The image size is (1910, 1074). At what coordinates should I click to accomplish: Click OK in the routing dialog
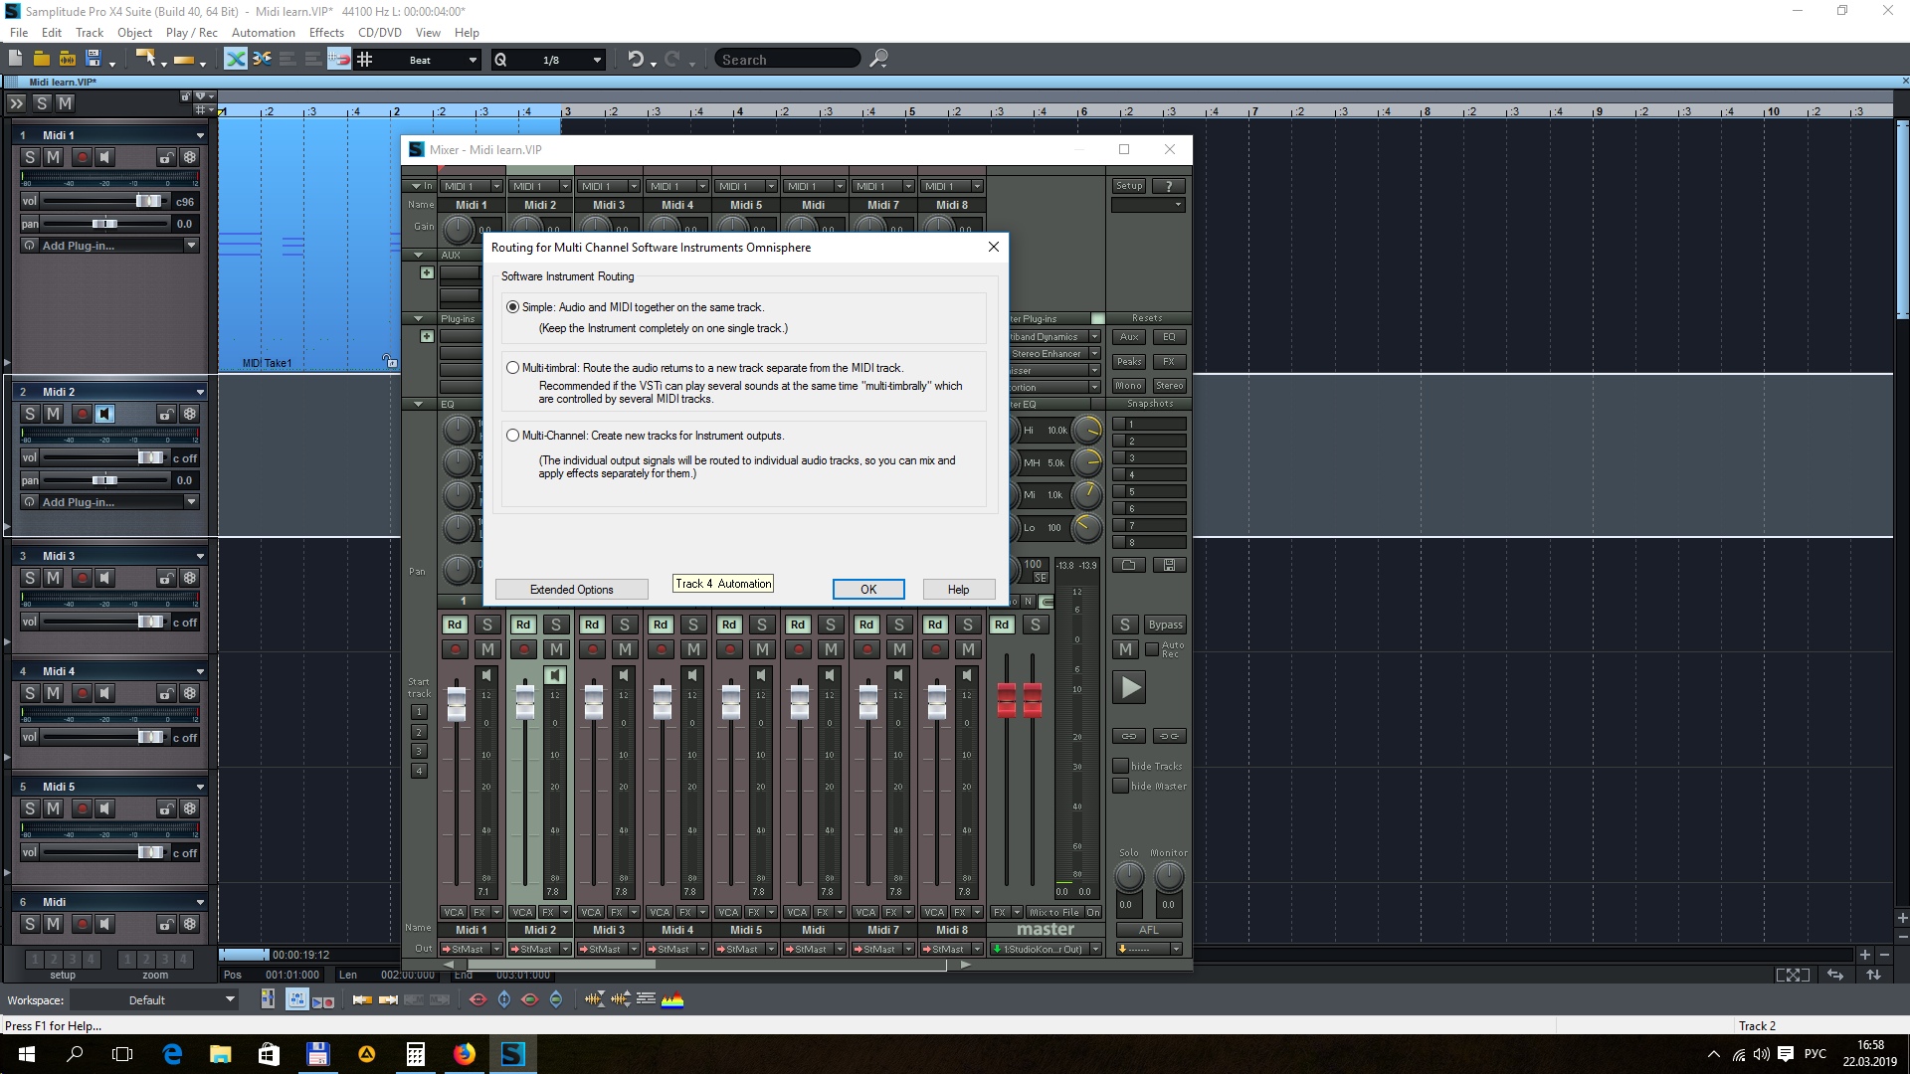click(x=867, y=590)
